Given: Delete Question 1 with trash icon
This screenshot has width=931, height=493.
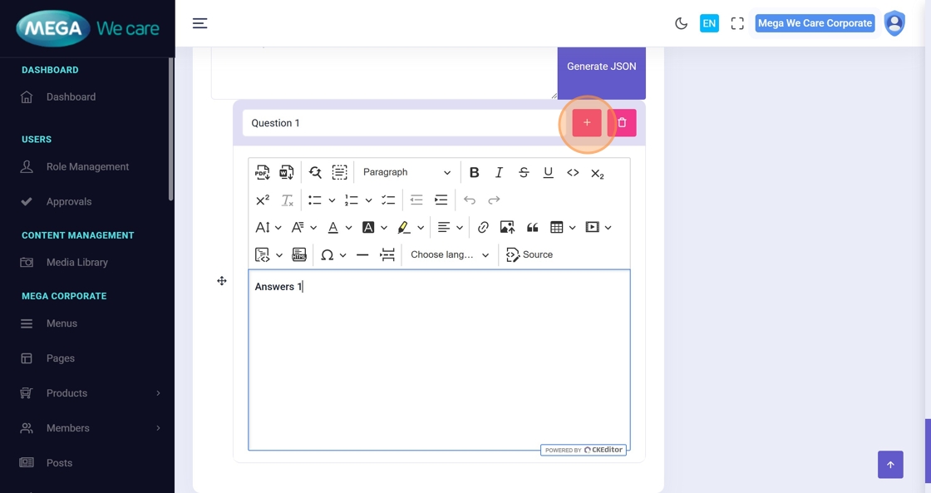Looking at the screenshot, I should point(622,123).
